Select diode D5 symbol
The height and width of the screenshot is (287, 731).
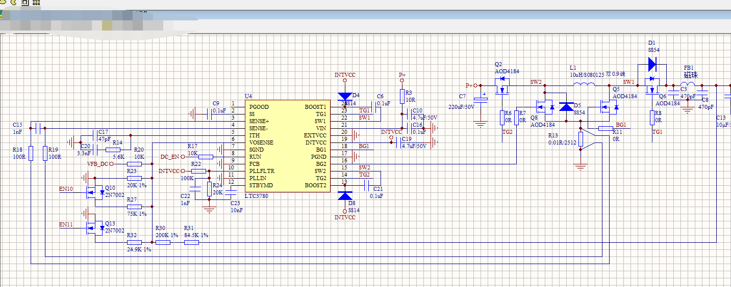click(x=567, y=107)
